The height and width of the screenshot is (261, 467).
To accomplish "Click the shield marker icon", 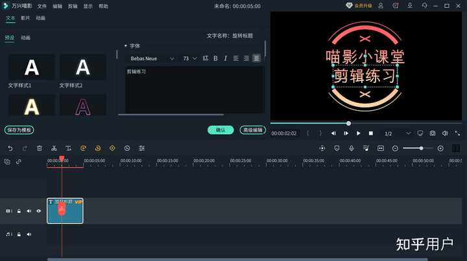I will [337, 148].
